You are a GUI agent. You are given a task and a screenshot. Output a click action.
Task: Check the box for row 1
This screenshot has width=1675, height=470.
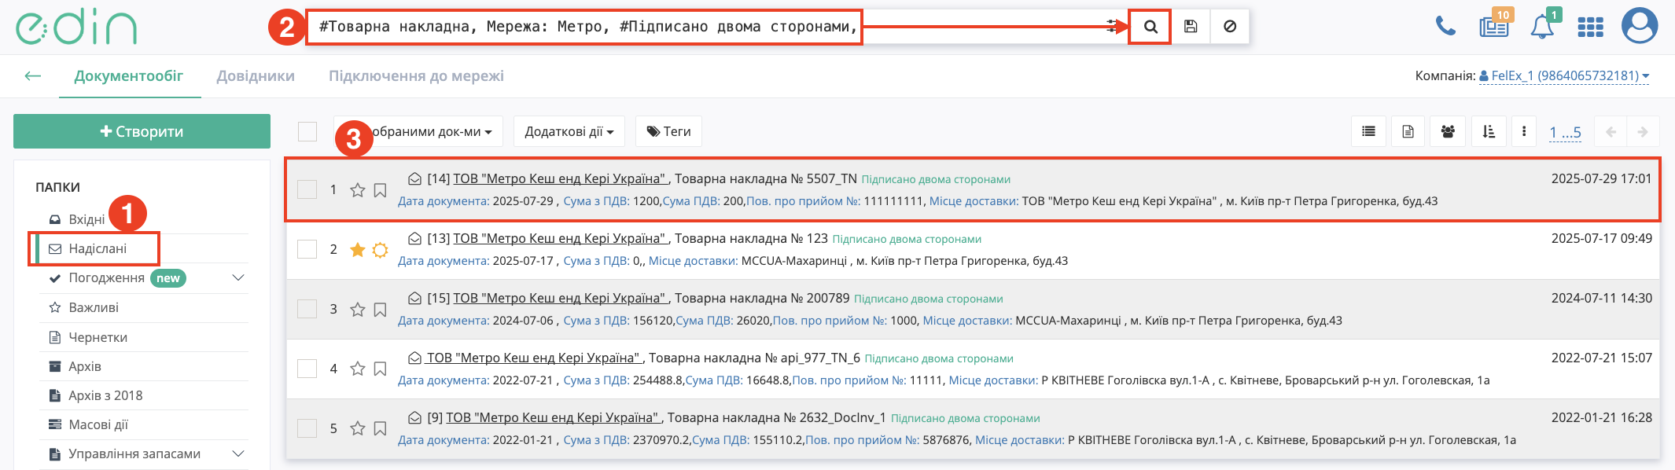pyautogui.click(x=307, y=189)
